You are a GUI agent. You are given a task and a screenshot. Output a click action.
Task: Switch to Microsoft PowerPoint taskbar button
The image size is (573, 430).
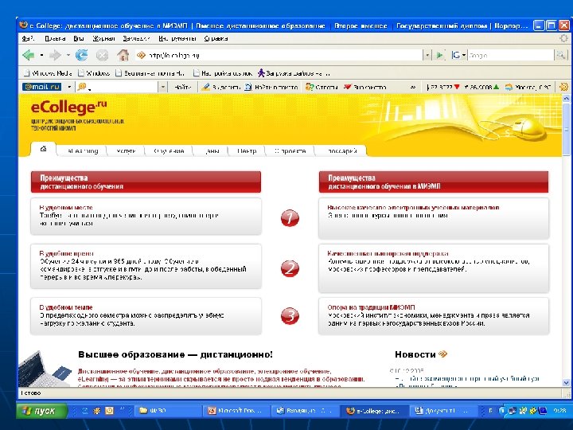[x=236, y=411]
